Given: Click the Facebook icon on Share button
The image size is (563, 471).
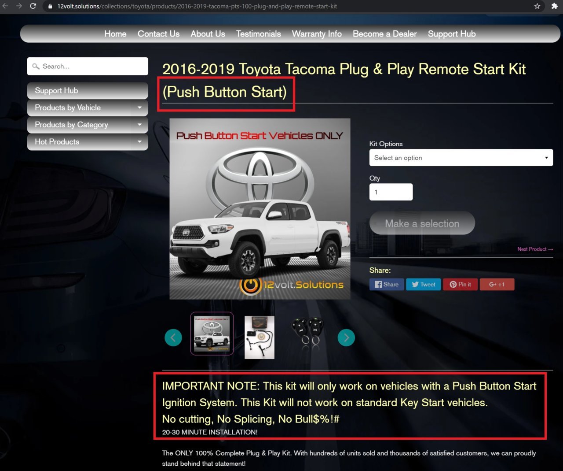Looking at the screenshot, I should pyautogui.click(x=378, y=285).
